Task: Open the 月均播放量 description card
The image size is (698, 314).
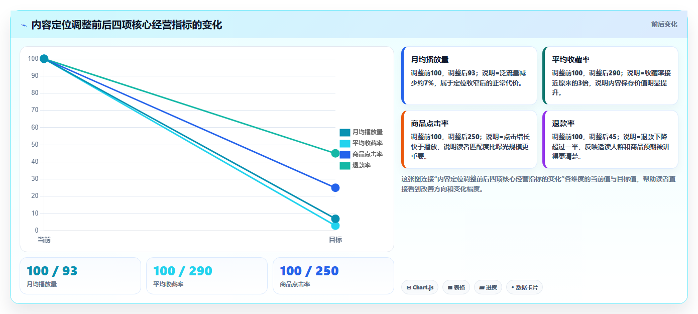Action: (469, 76)
